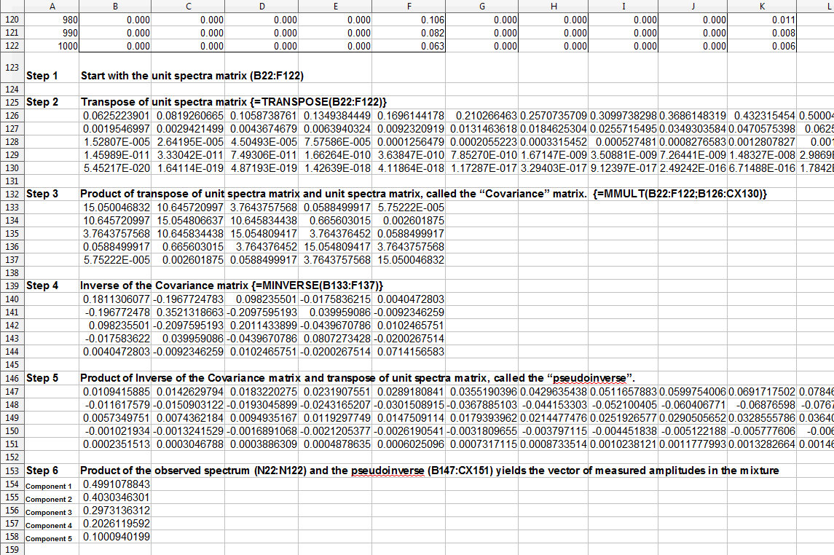Click column K header
The width and height of the screenshot is (834, 555).
click(761, 7)
